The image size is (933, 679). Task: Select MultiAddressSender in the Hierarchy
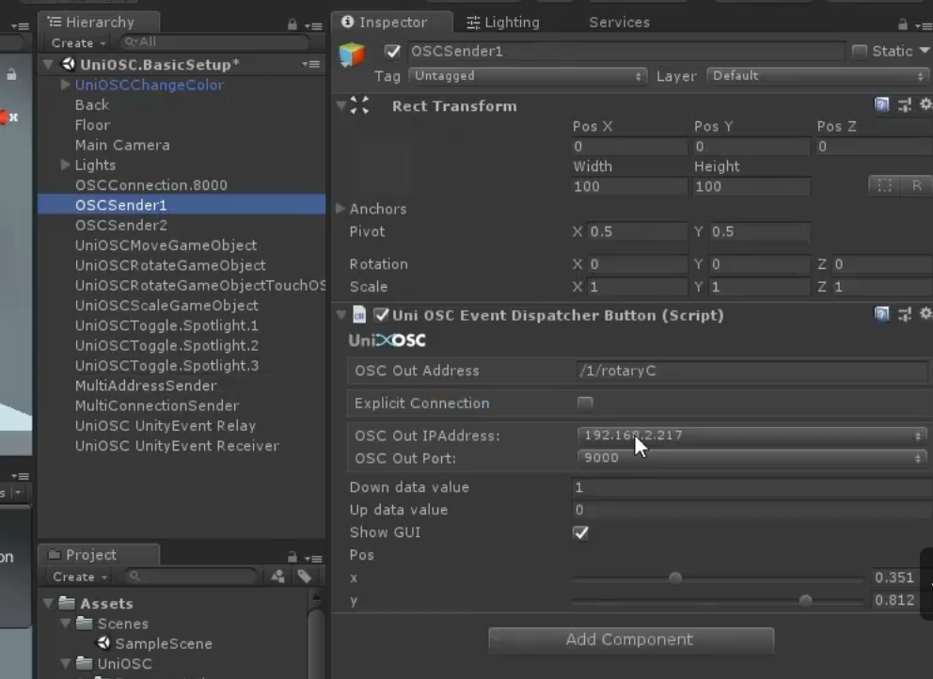(x=146, y=386)
